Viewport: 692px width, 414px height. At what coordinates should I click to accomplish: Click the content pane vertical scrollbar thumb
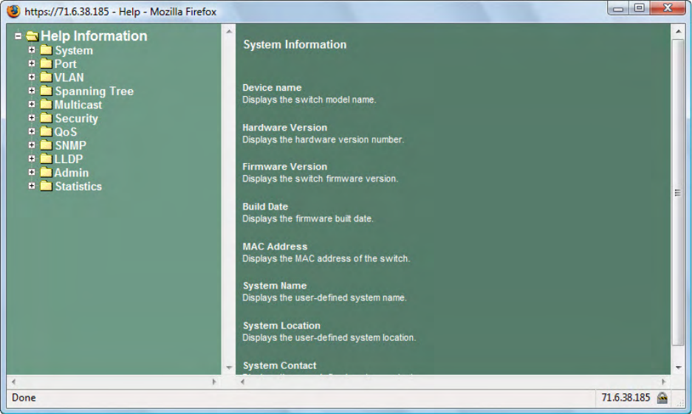pos(678,192)
